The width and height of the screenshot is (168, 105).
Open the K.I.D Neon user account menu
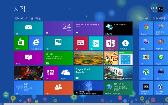(x=156, y=9)
